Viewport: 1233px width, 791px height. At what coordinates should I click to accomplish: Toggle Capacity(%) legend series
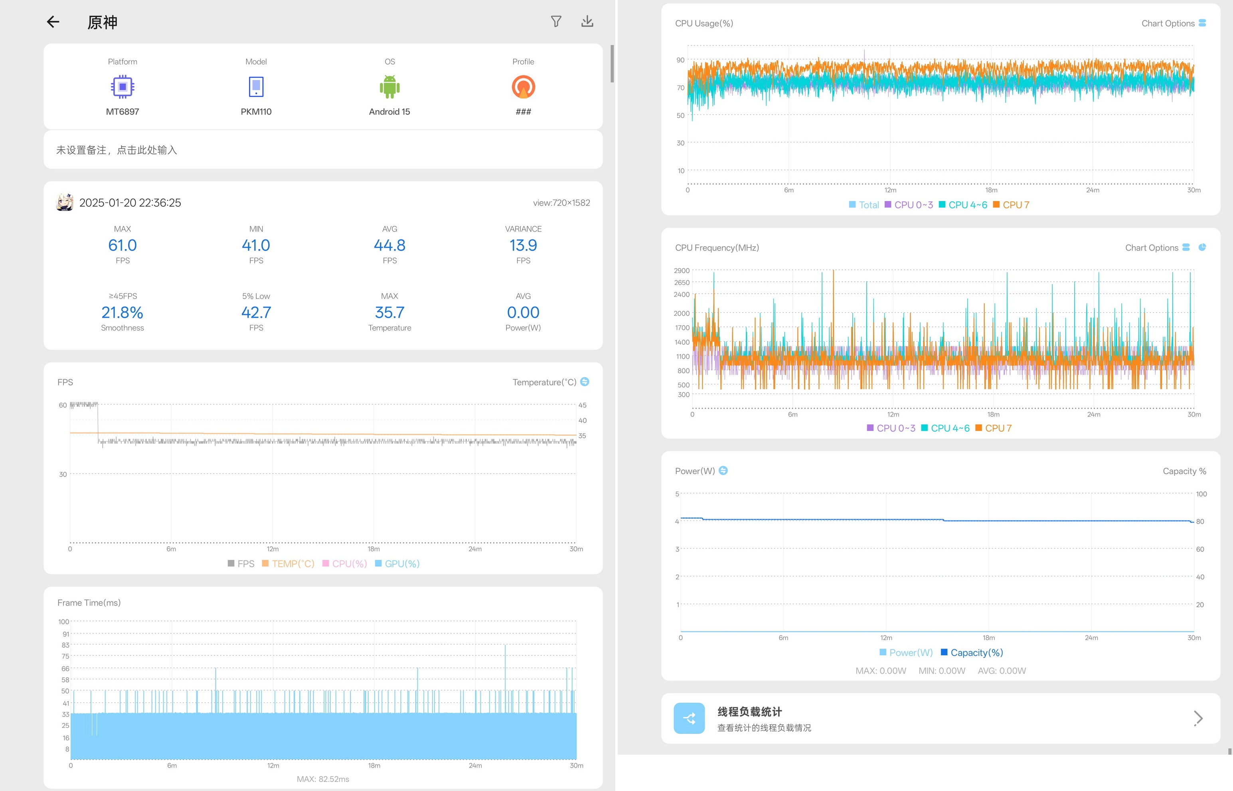click(972, 653)
